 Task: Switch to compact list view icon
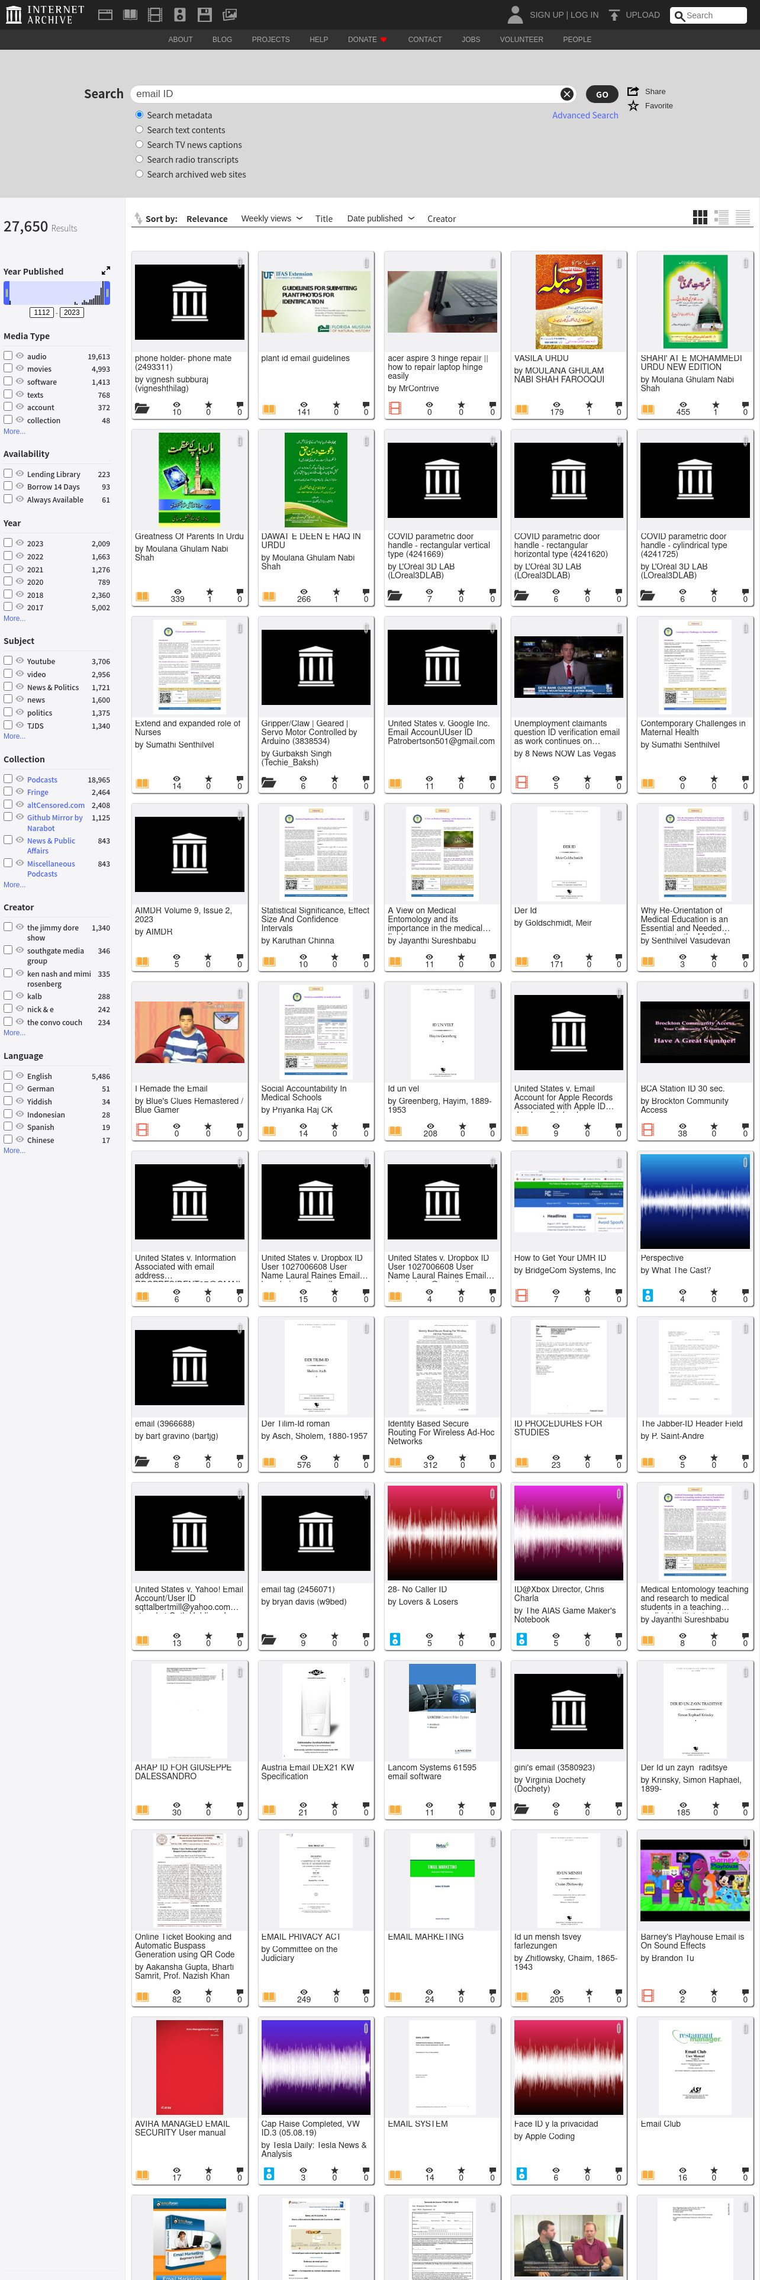(x=742, y=218)
